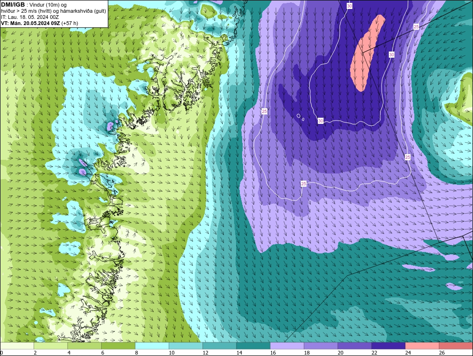The height and width of the screenshot is (356, 473).
Task: Click the '25' label at the 25 contour's lower-left bend
Action: pos(304,183)
